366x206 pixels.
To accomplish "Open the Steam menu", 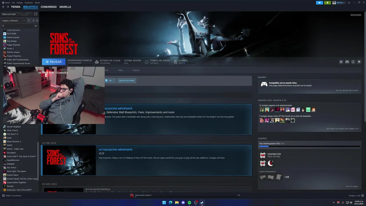I will coord(7,3).
